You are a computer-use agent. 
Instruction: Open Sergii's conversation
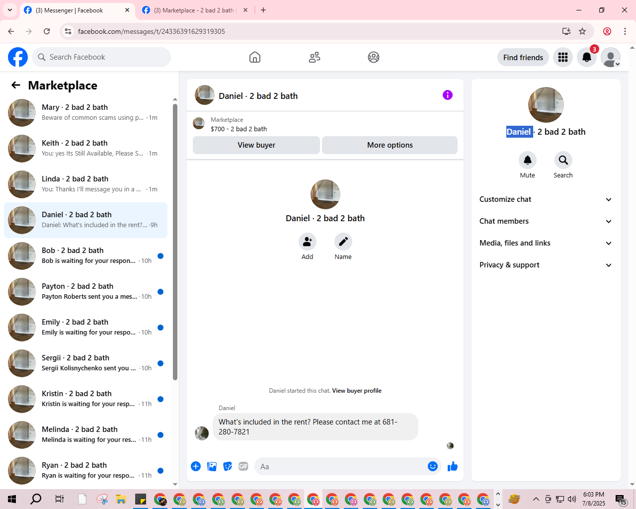tap(85, 363)
